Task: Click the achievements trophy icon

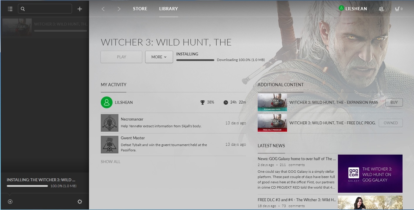Action: click(202, 102)
